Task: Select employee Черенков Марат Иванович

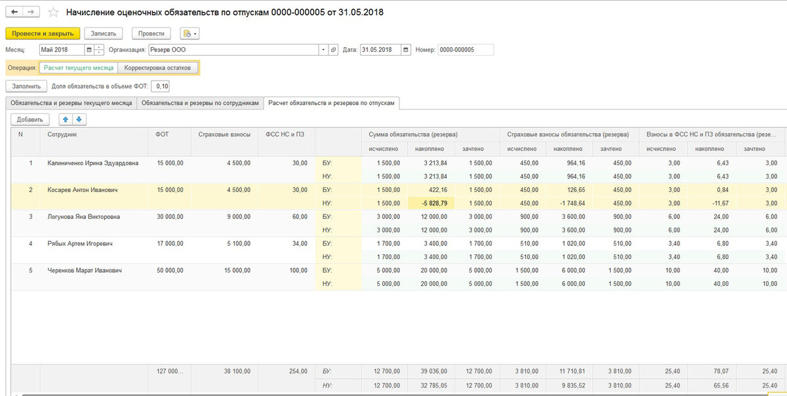Action: (x=85, y=270)
